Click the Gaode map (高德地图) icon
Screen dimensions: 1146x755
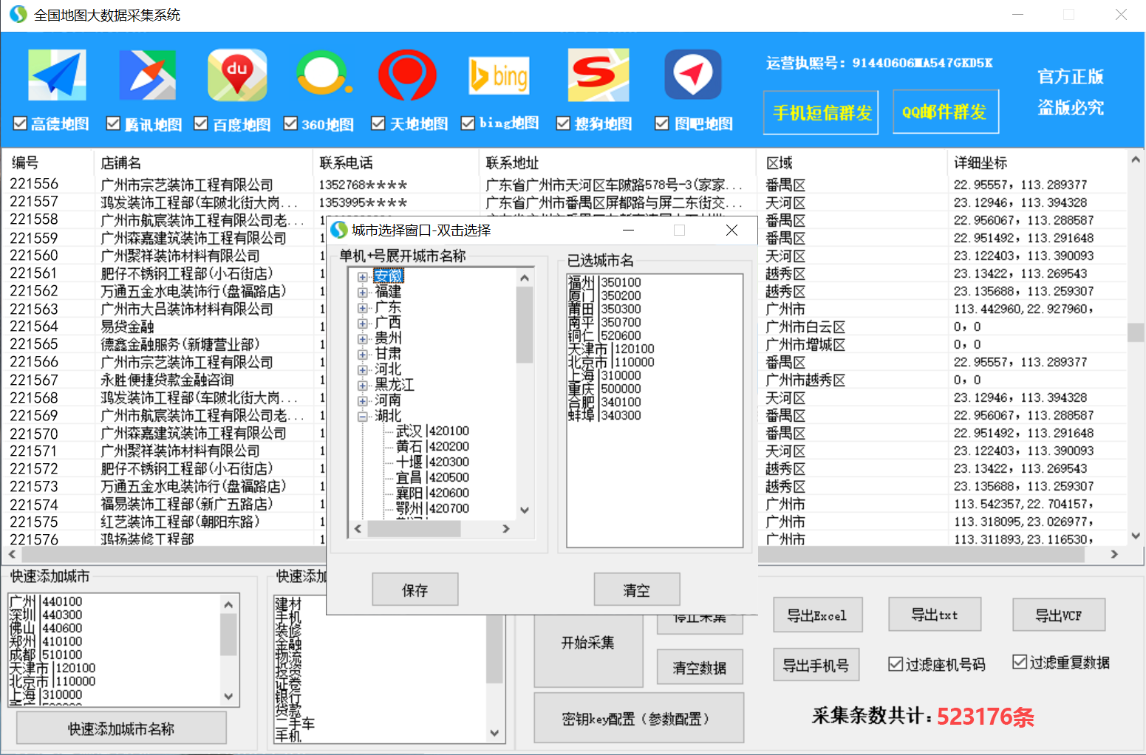[x=57, y=75]
